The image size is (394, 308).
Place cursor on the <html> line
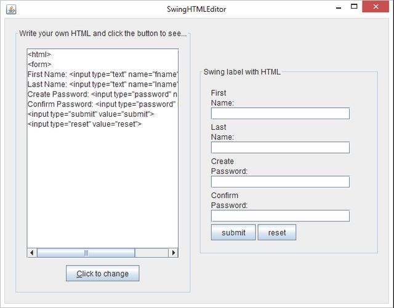39,55
